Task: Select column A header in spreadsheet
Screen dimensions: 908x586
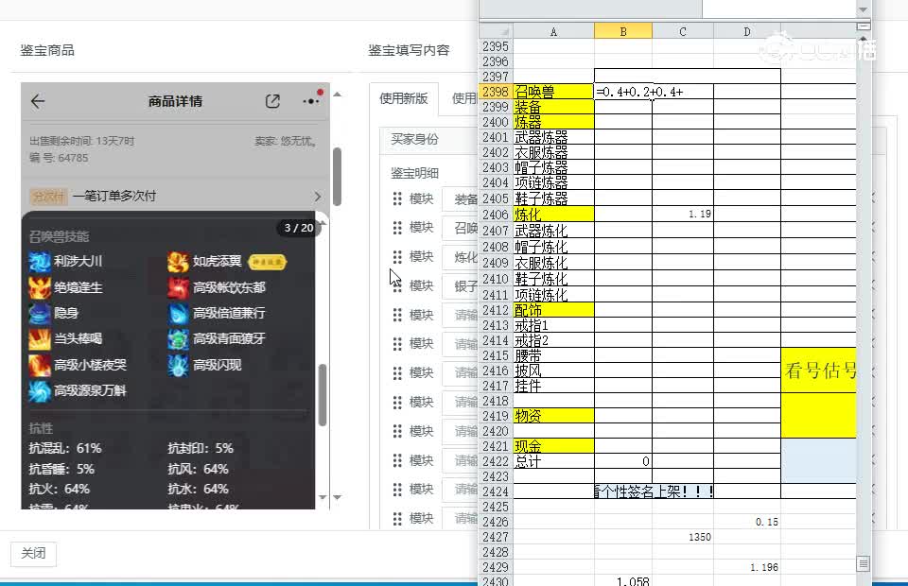Action: pyautogui.click(x=553, y=32)
